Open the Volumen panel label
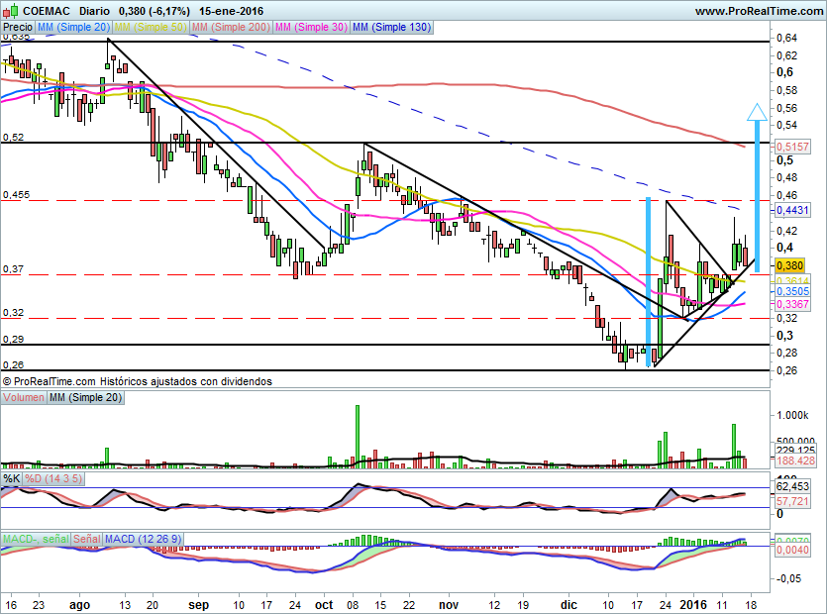This screenshot has height=614, width=827. [24, 397]
